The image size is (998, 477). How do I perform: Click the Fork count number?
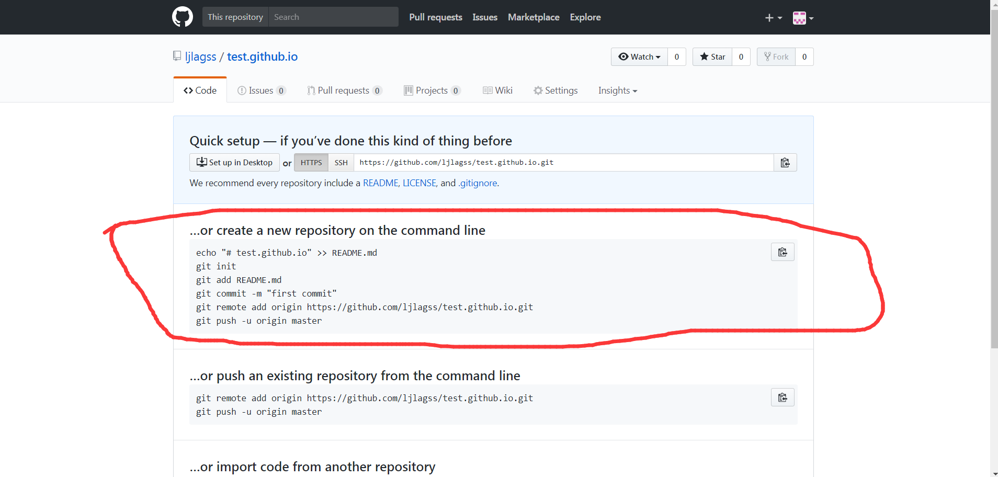(804, 56)
